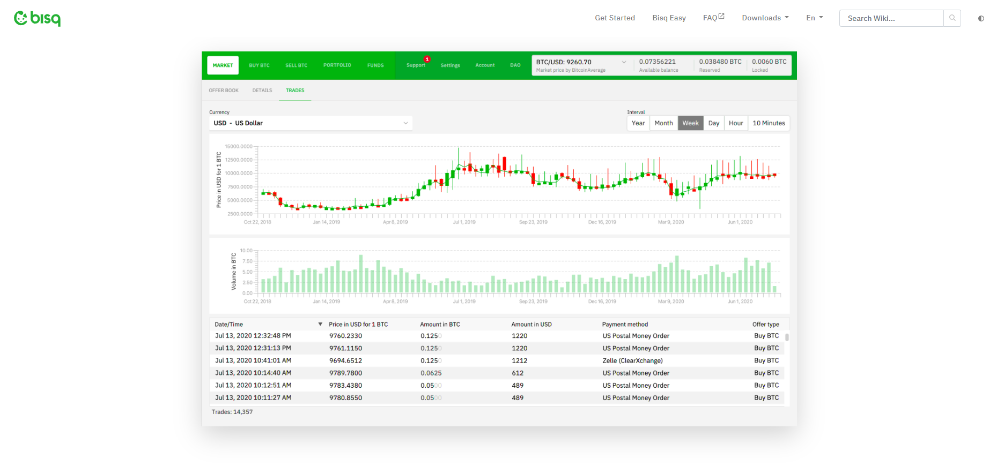Switch interval to Month
Screen dimensions: 997x474
663,123
